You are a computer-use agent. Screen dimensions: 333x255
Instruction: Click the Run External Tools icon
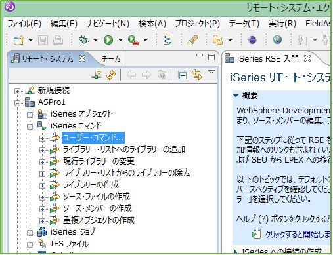(x=133, y=40)
